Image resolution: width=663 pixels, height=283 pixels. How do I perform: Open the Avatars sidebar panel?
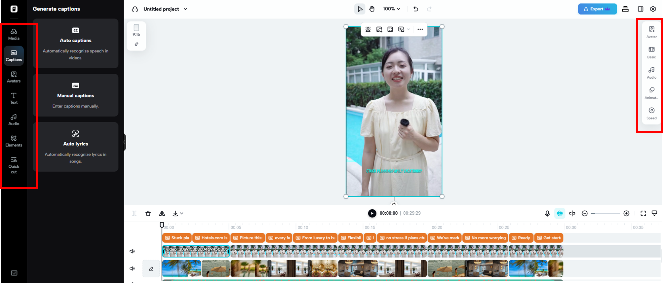[14, 77]
